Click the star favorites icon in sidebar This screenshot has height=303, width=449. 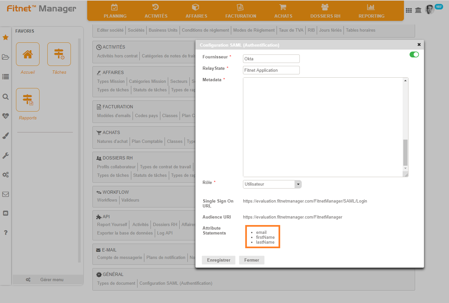tap(6, 38)
